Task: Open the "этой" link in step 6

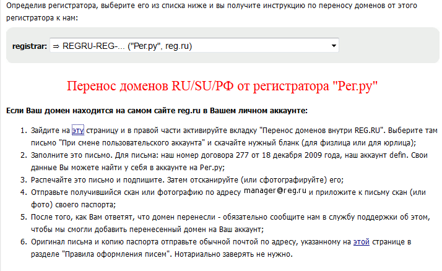Action: click(361, 242)
